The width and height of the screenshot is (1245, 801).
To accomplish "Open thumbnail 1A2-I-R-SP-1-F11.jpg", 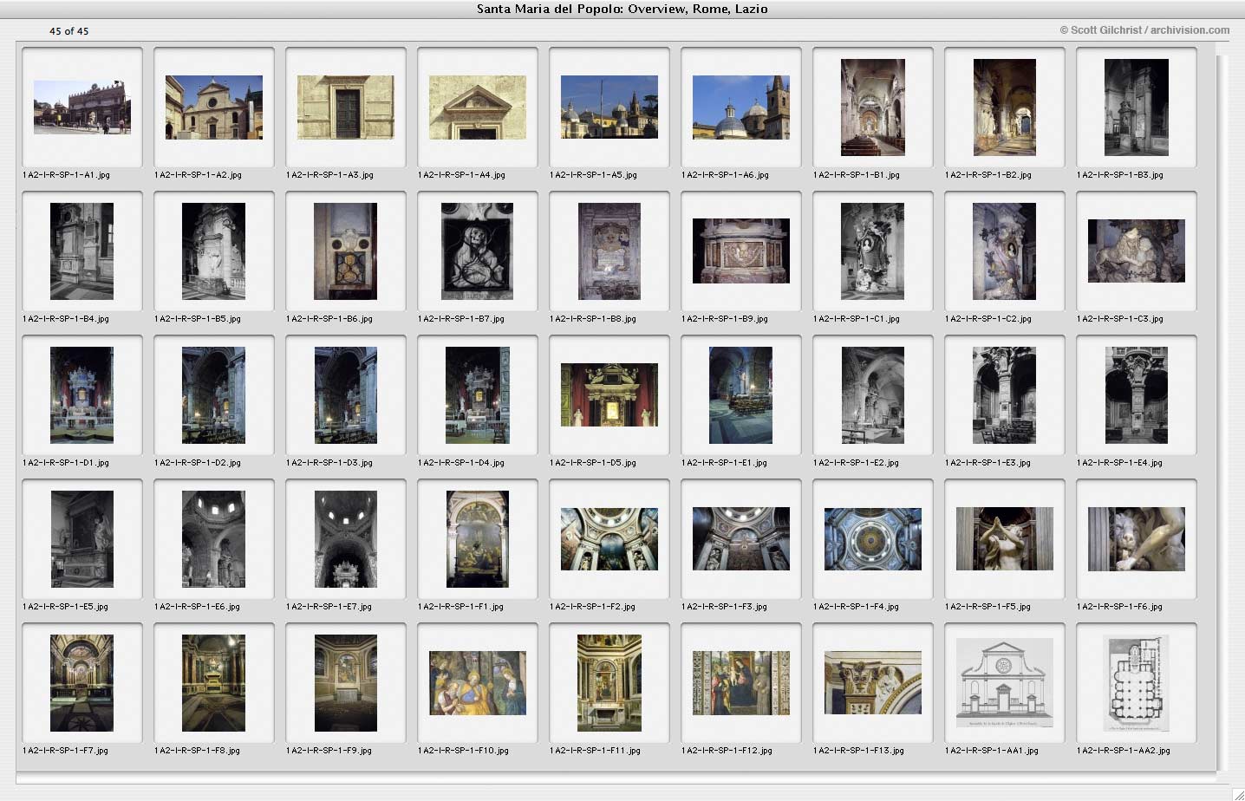I will [x=609, y=683].
